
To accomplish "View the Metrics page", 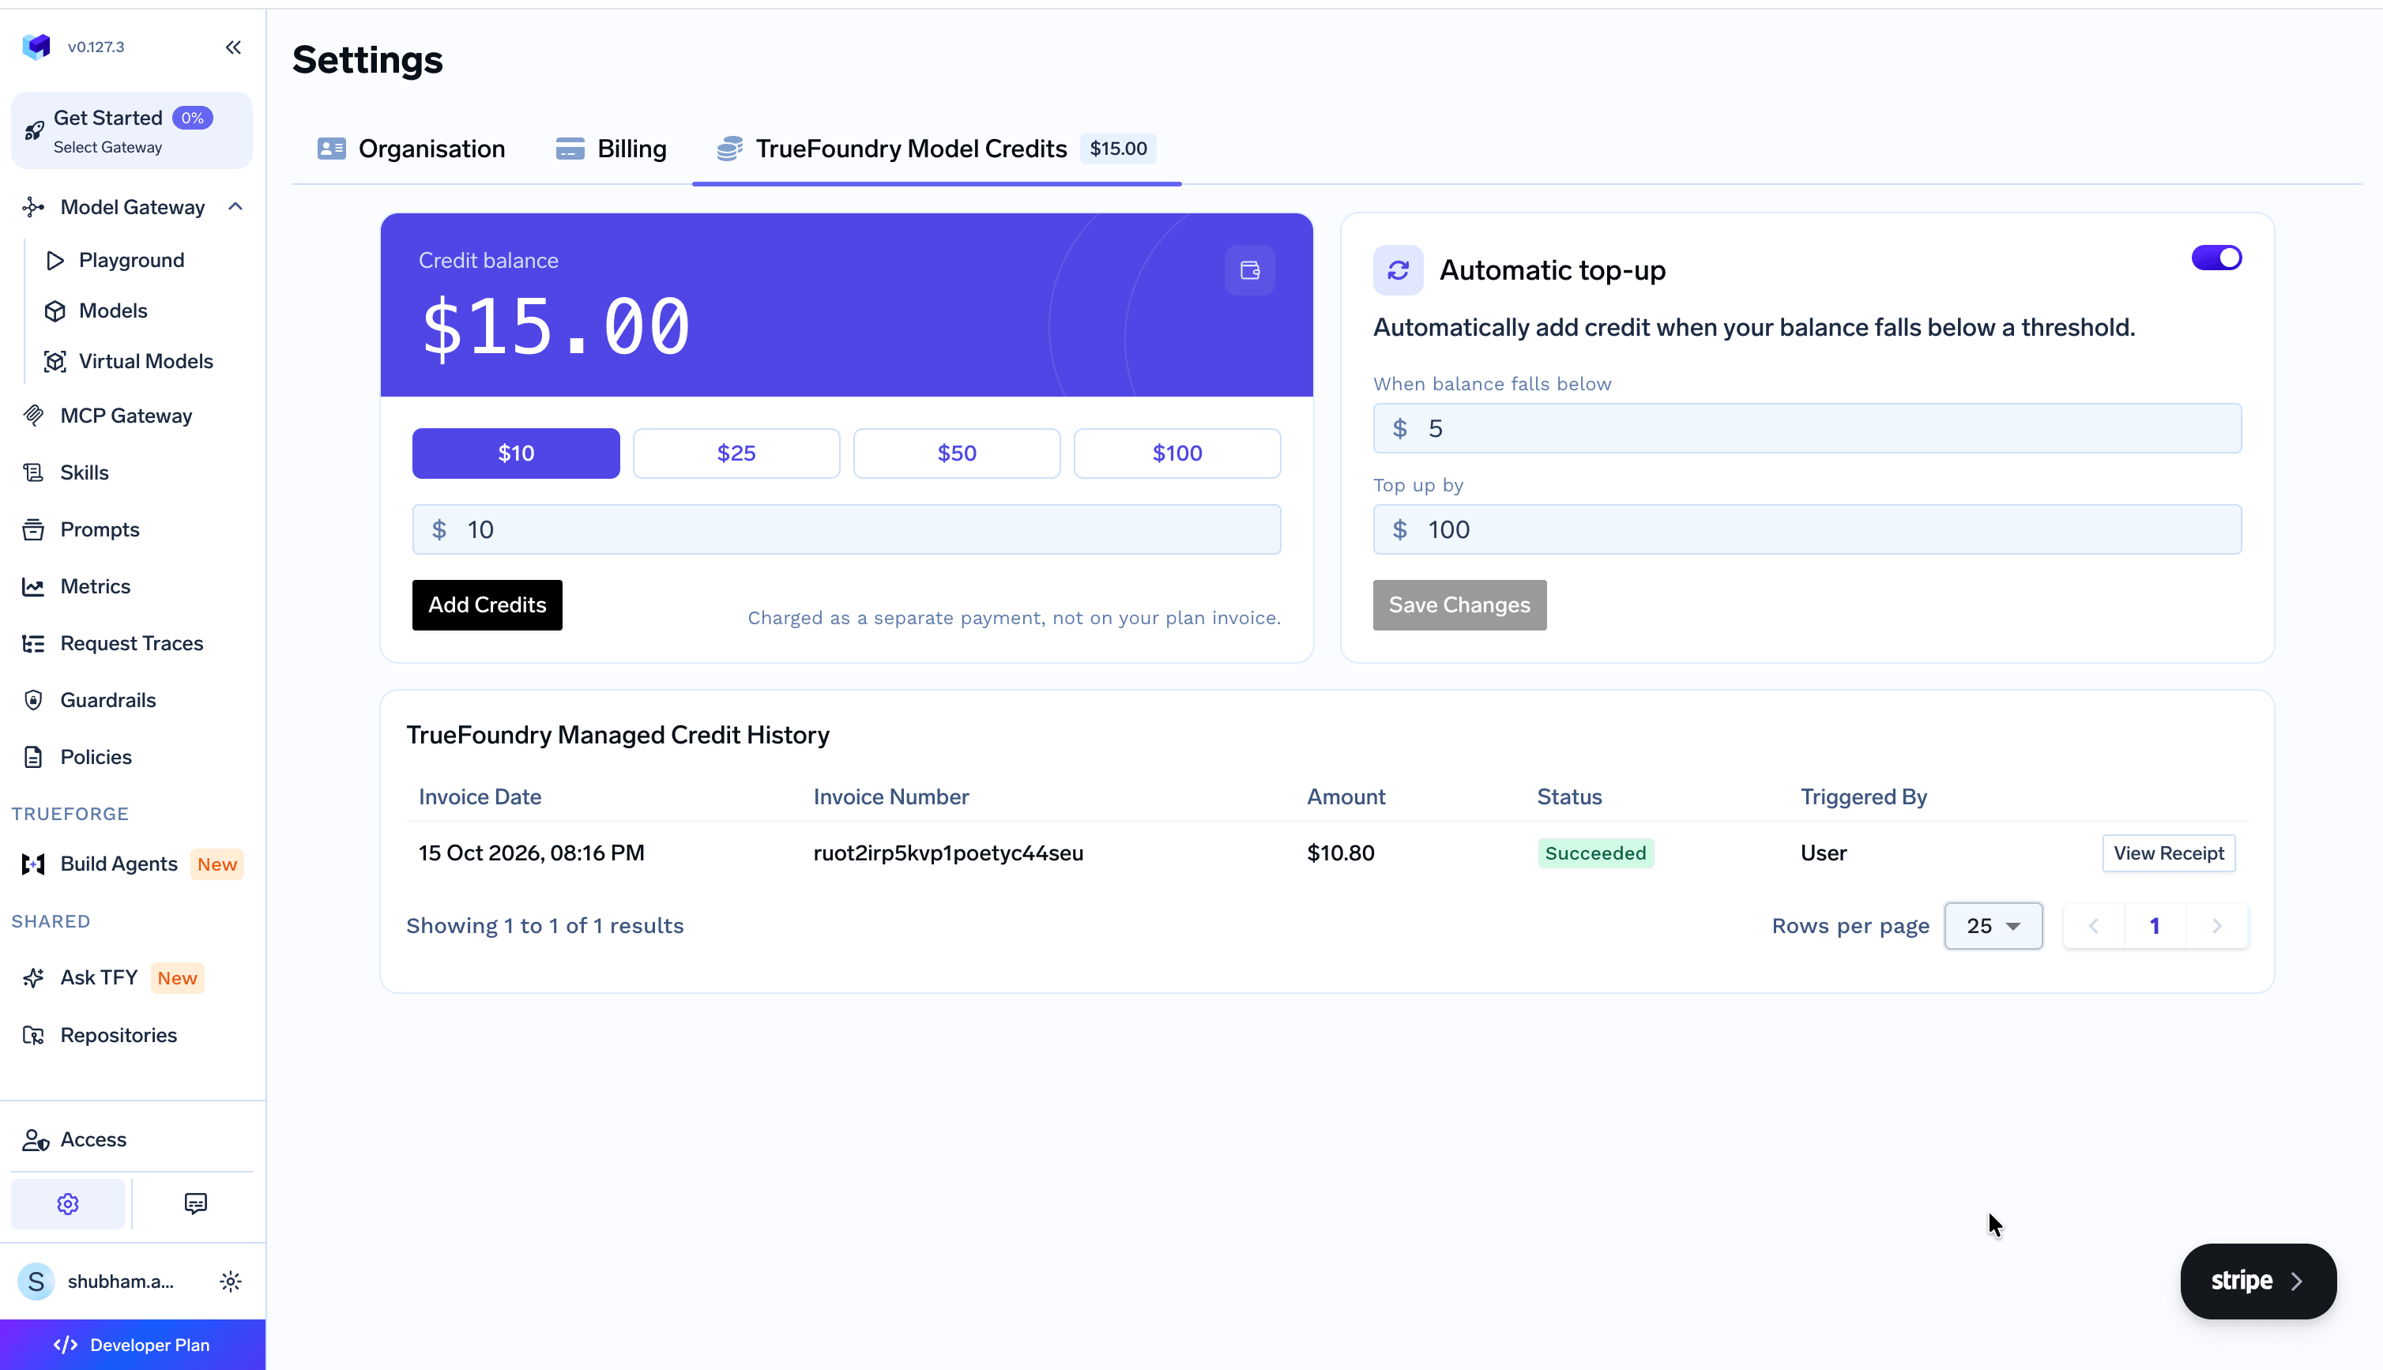I will pyautogui.click(x=95, y=586).
